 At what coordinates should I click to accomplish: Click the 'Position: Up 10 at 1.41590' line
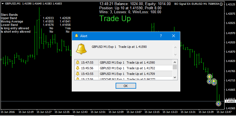point(130,8)
